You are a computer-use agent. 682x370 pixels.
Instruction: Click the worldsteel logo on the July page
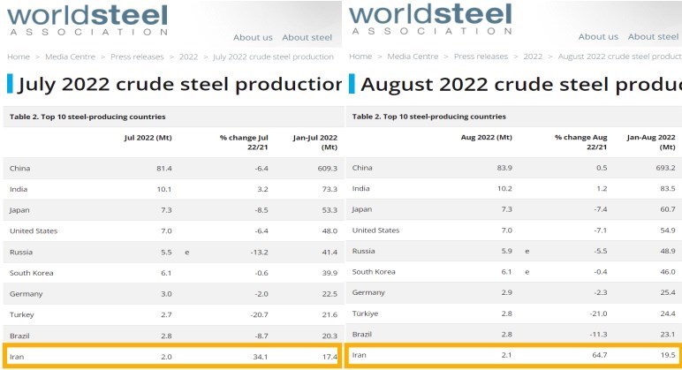[87, 18]
